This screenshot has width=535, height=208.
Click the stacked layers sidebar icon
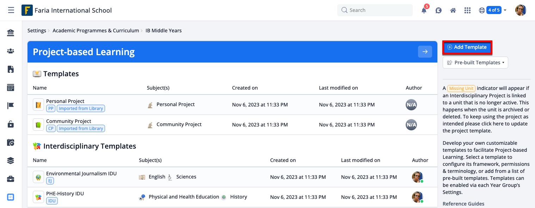(x=11, y=161)
